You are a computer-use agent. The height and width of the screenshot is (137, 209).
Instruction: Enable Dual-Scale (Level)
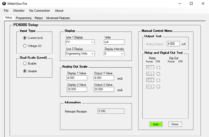pyautogui.click(x=30, y=63)
